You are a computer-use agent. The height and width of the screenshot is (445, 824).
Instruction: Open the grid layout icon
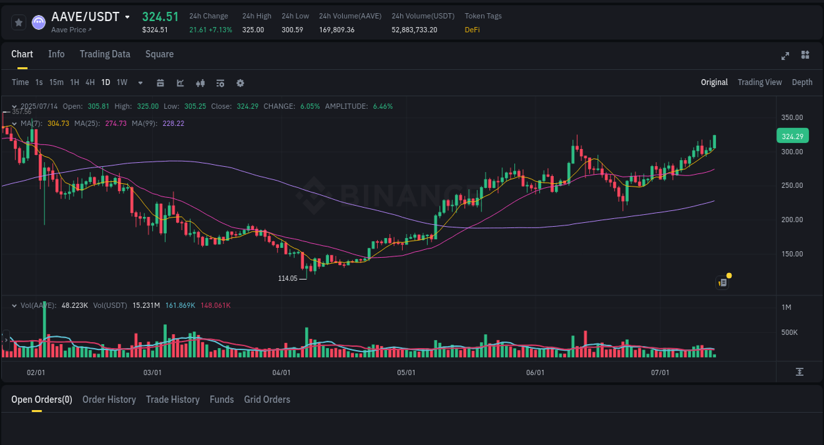tap(805, 55)
